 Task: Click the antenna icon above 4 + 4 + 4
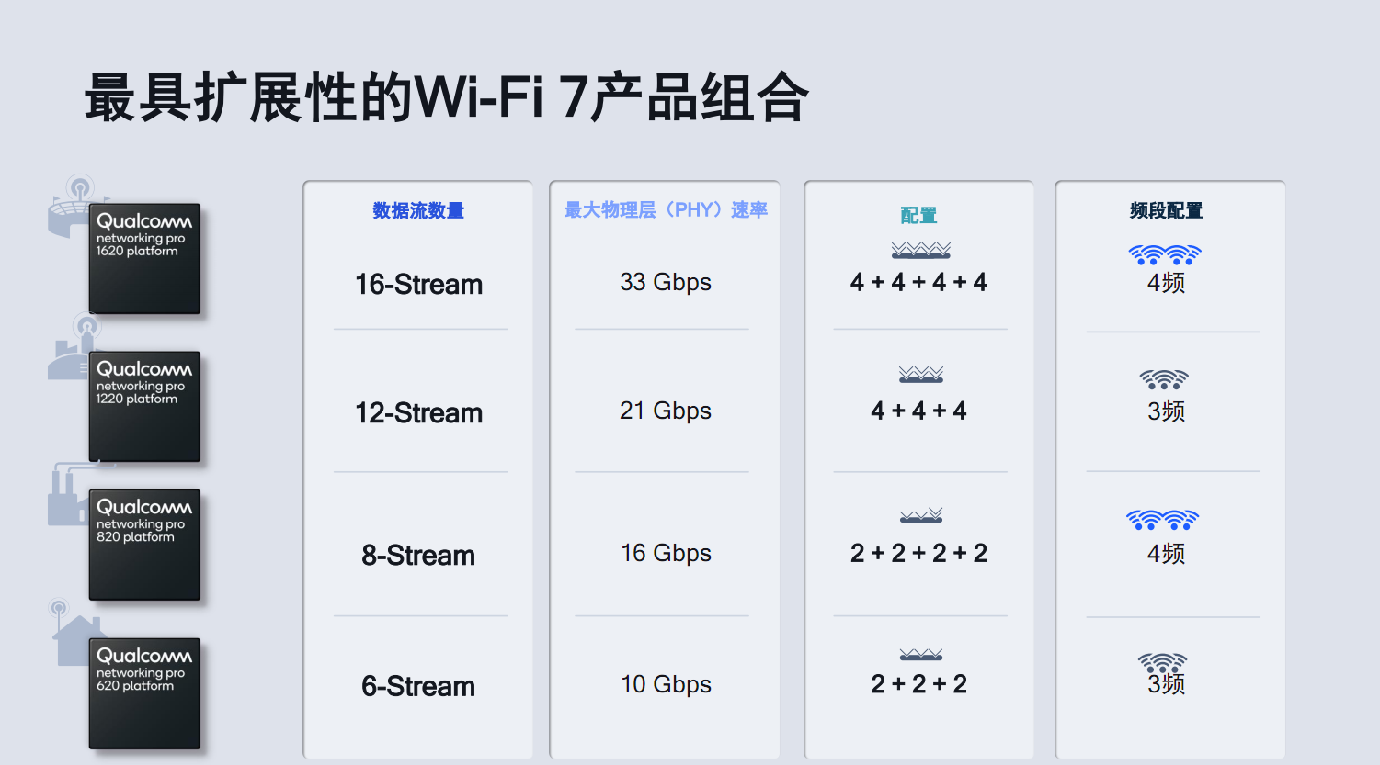pos(920,374)
